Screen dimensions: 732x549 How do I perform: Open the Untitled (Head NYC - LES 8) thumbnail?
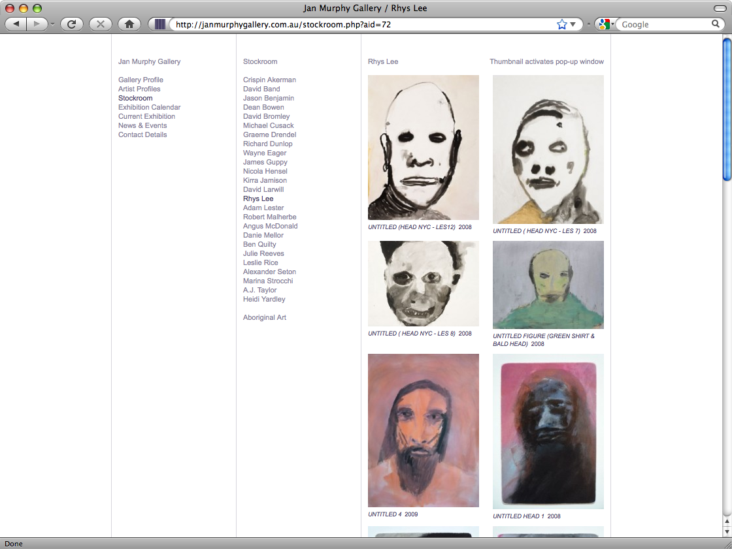pyautogui.click(x=424, y=283)
